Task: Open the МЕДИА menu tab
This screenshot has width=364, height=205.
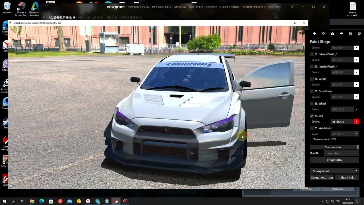Action: click(x=180, y=7)
